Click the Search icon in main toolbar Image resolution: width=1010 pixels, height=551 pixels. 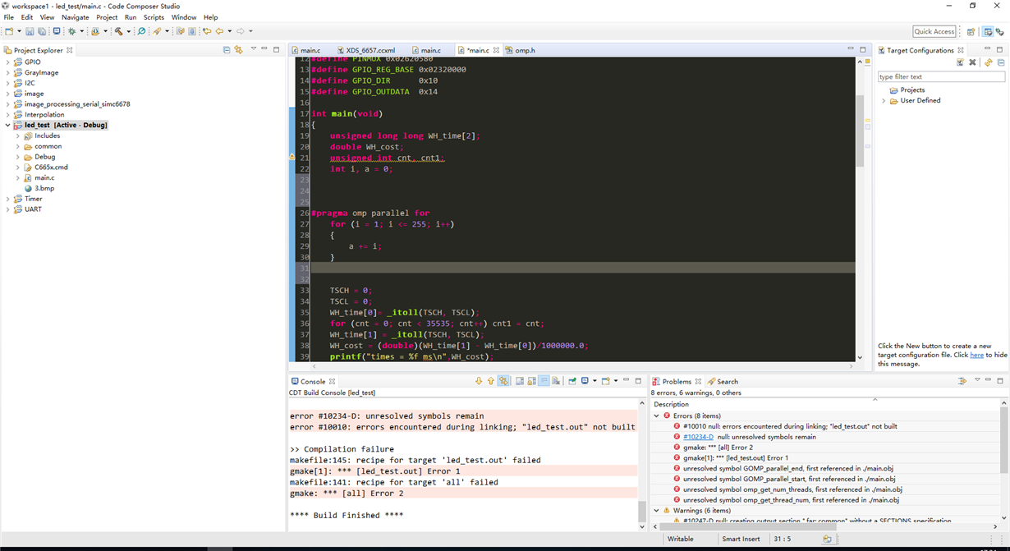point(141,31)
